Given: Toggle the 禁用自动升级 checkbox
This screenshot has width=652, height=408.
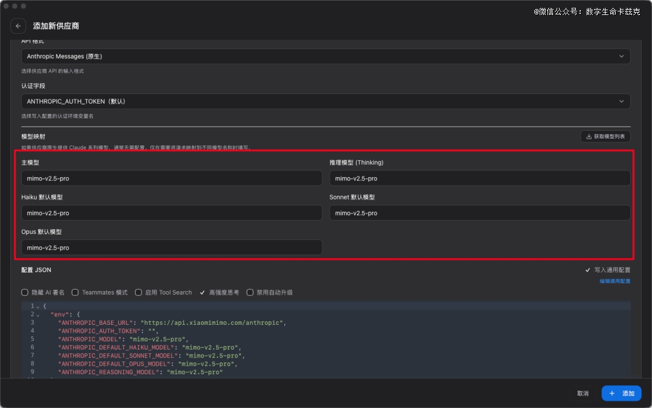Looking at the screenshot, I should 250,292.
